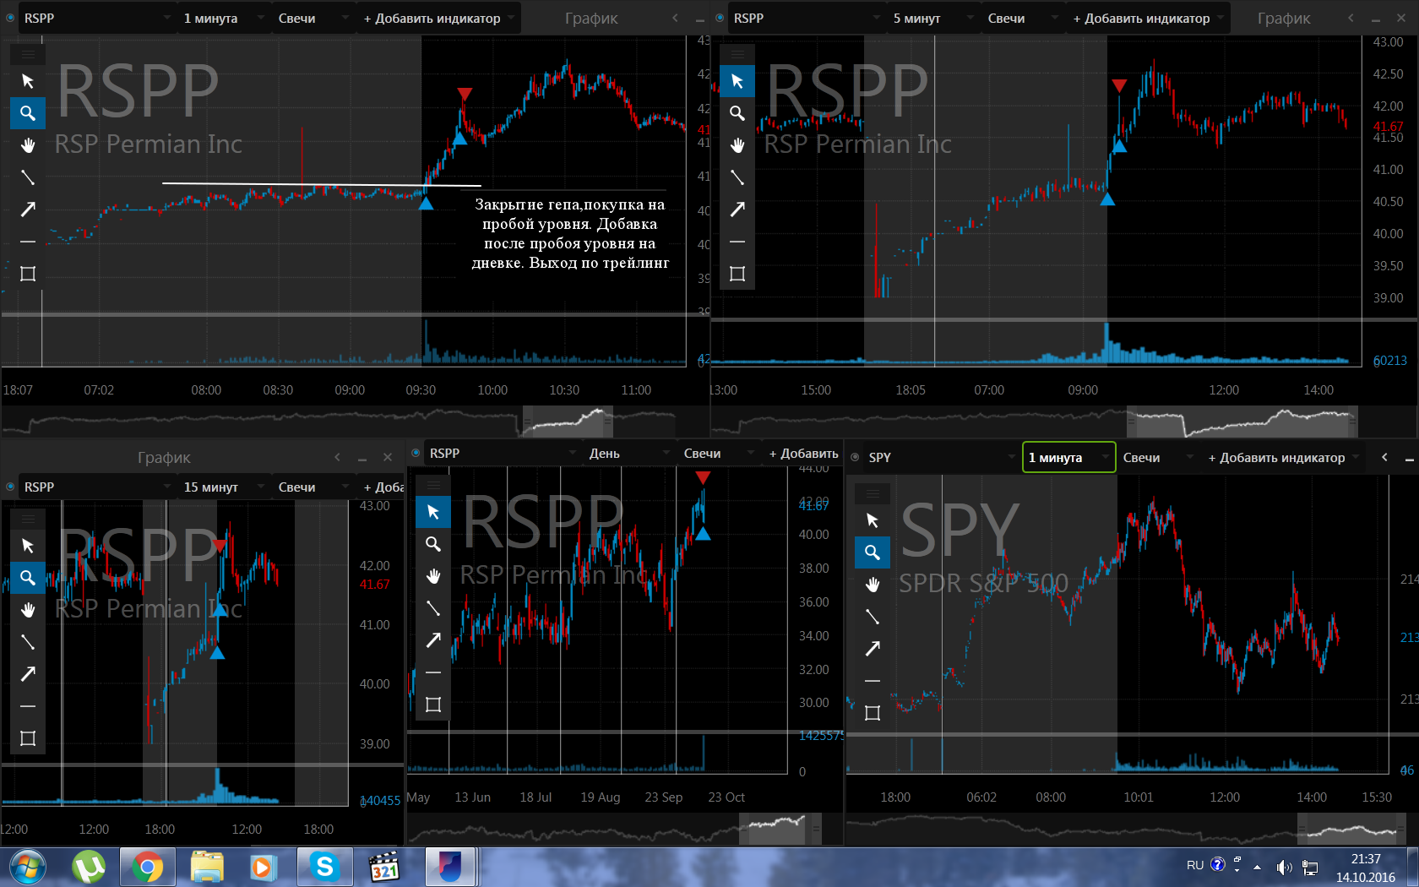
Task: Pick the hand pan tool in top-left chart
Action: point(28,145)
